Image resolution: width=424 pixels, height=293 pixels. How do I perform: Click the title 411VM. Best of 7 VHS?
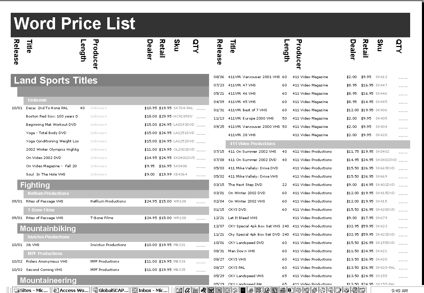pos(247,110)
